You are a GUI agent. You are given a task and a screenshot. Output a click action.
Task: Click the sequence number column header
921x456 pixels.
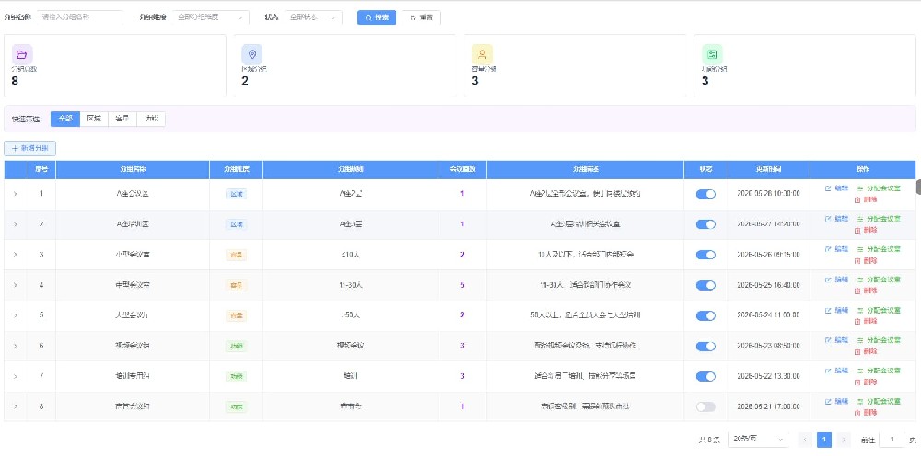coord(41,169)
